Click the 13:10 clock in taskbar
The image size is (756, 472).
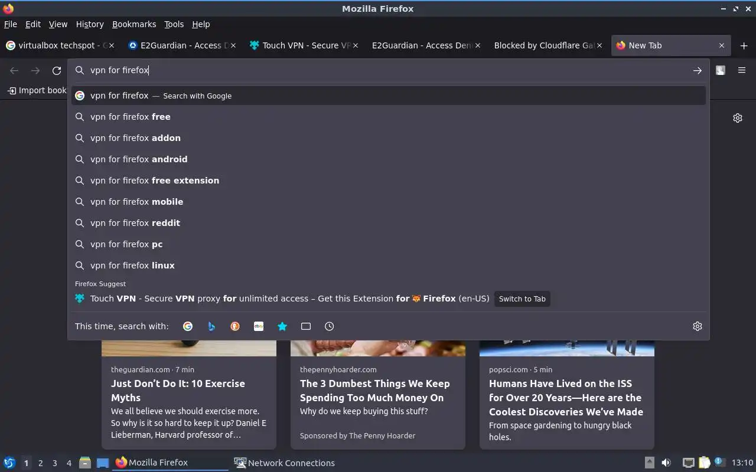(742, 463)
